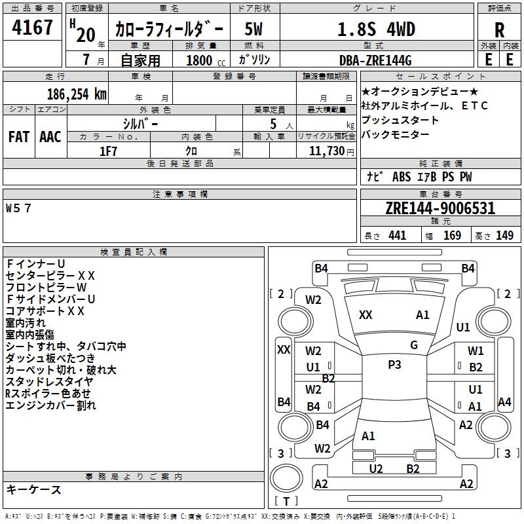Screen dimensions: 524x524
Task: Select the height value 149
Action: [504, 235]
